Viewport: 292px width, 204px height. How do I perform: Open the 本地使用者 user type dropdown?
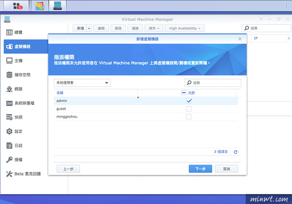(82, 83)
